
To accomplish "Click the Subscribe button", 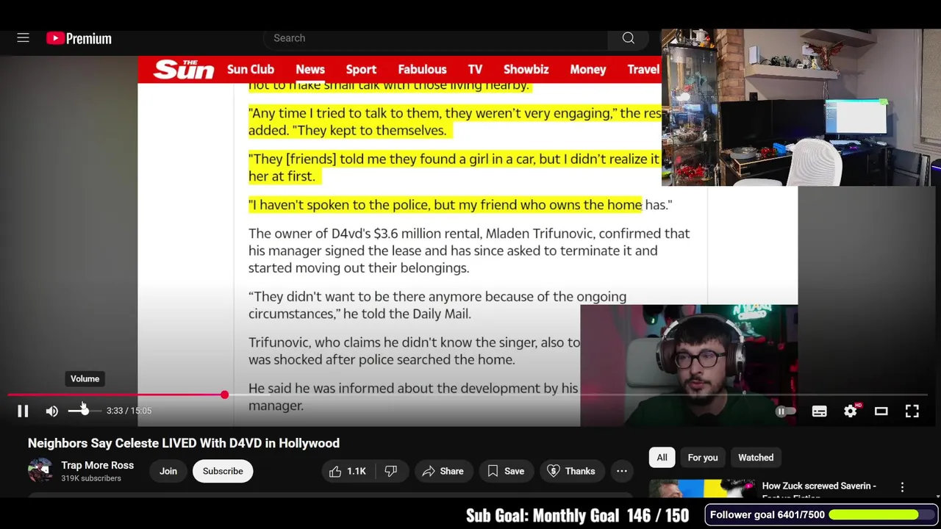I will [223, 471].
